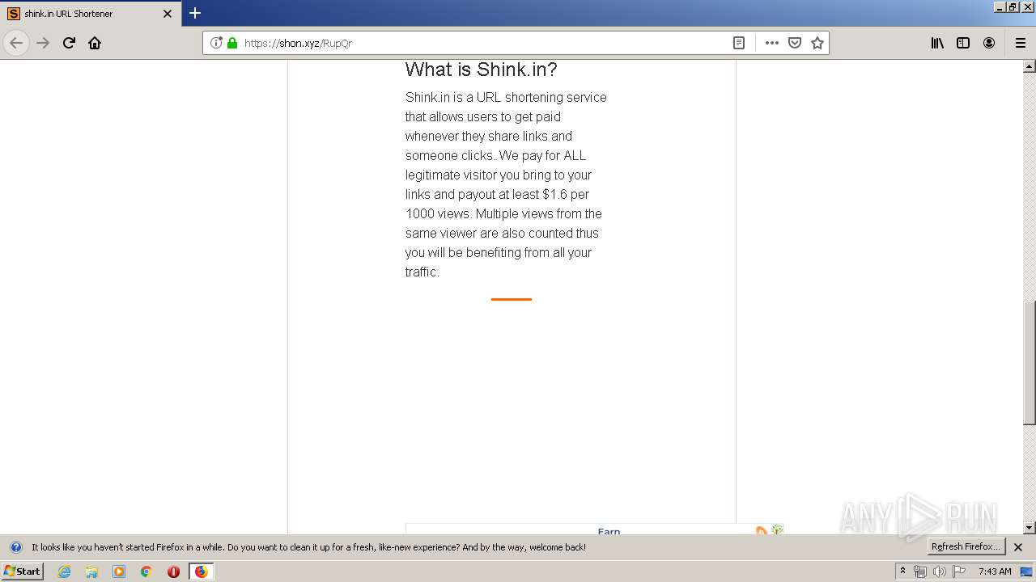Open Windows Media Player from the taskbar

pos(119,571)
